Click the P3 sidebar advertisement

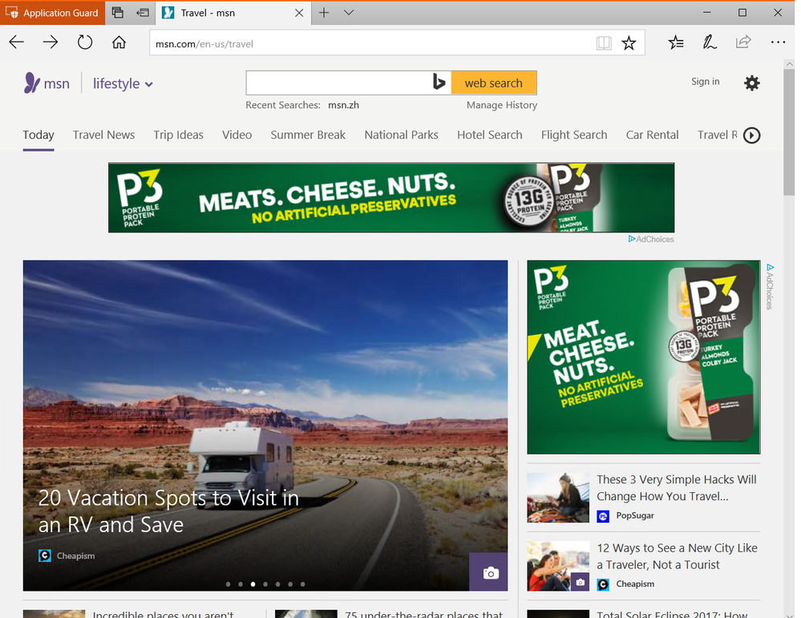(644, 357)
